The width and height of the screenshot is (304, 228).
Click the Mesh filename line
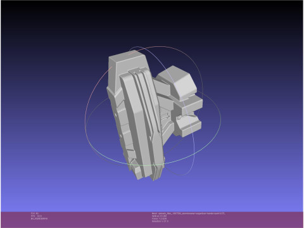click(x=189, y=213)
